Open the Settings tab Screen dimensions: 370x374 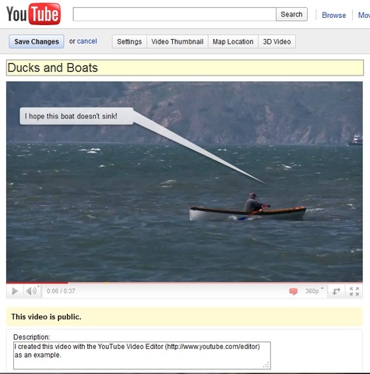pyautogui.click(x=129, y=41)
